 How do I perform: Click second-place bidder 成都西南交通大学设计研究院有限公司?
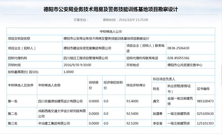click(62, 114)
